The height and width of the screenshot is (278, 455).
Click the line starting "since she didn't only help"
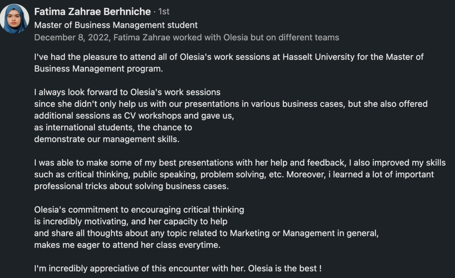(230, 104)
